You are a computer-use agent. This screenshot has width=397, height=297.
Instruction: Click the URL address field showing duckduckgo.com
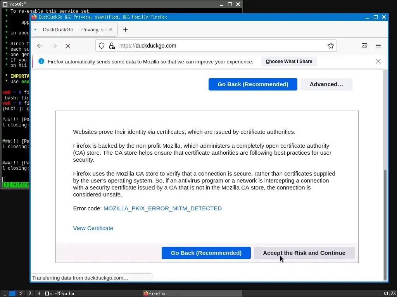(x=216, y=46)
